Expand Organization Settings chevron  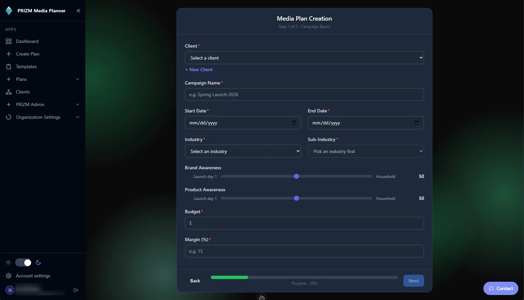click(x=78, y=117)
